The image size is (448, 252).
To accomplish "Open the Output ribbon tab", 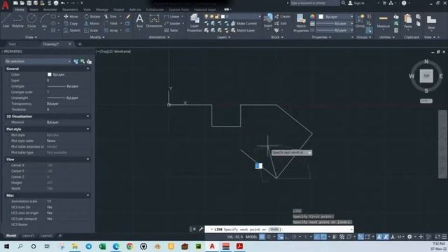I will 118,9.
